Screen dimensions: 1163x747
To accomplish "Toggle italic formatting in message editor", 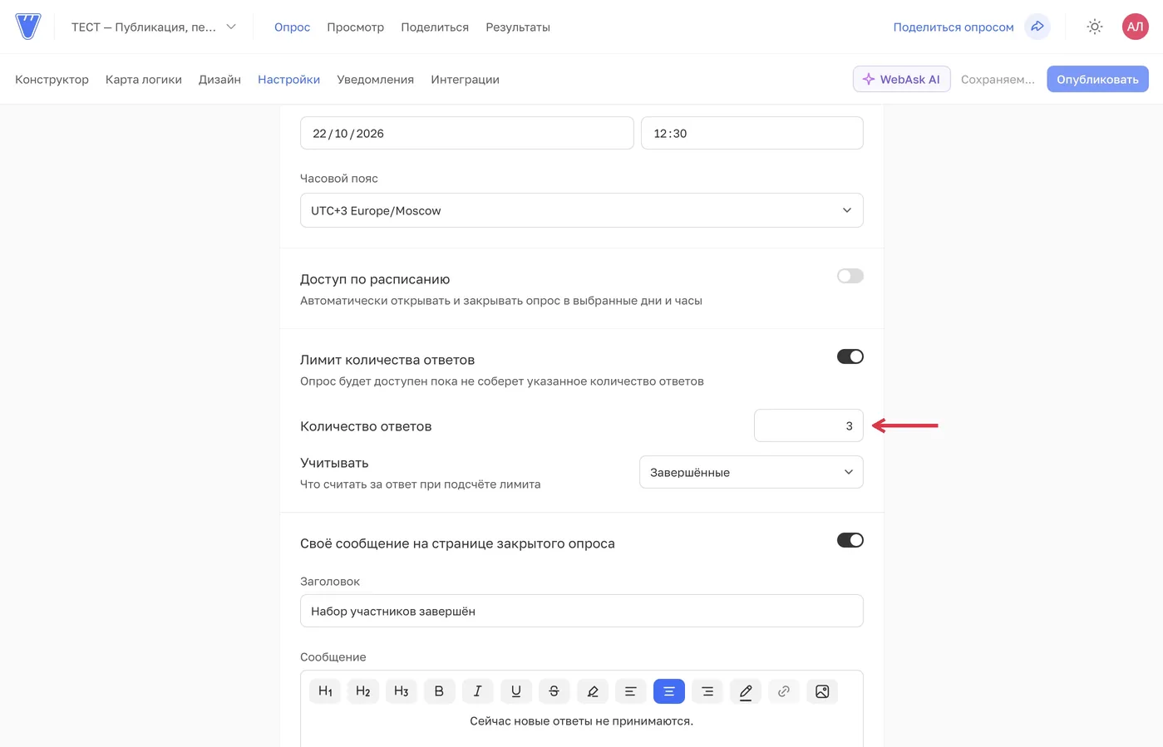I will (x=478, y=691).
